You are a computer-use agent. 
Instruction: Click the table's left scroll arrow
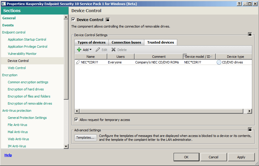pyautogui.click(x=77, y=111)
